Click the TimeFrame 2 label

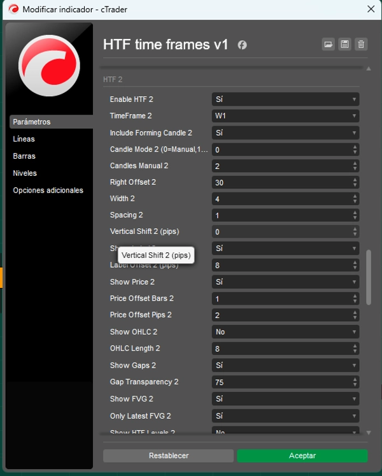131,116
